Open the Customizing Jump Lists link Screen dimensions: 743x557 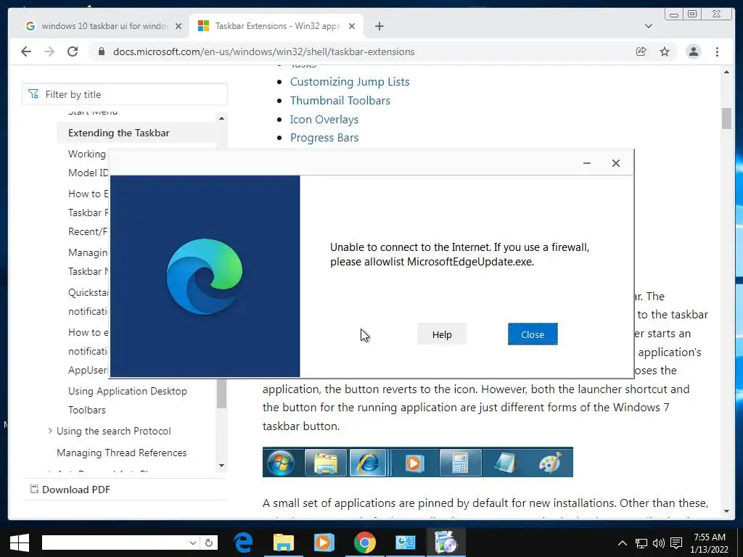coord(350,81)
